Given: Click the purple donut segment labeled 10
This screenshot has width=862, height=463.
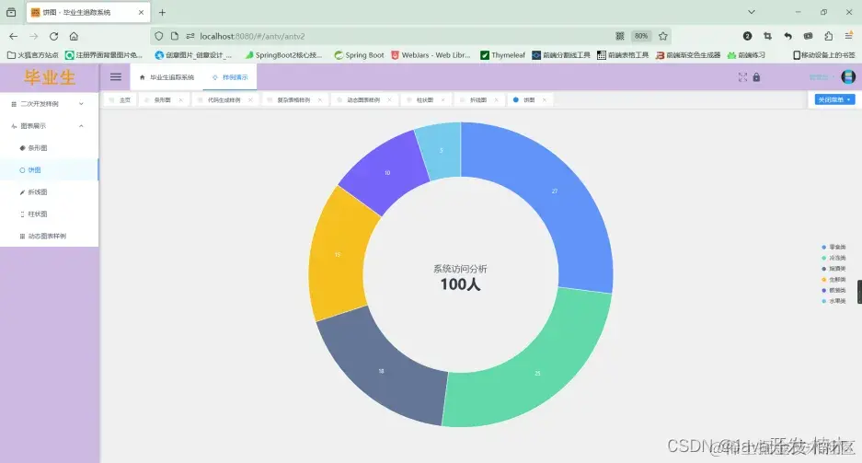Looking at the screenshot, I should click(387, 172).
